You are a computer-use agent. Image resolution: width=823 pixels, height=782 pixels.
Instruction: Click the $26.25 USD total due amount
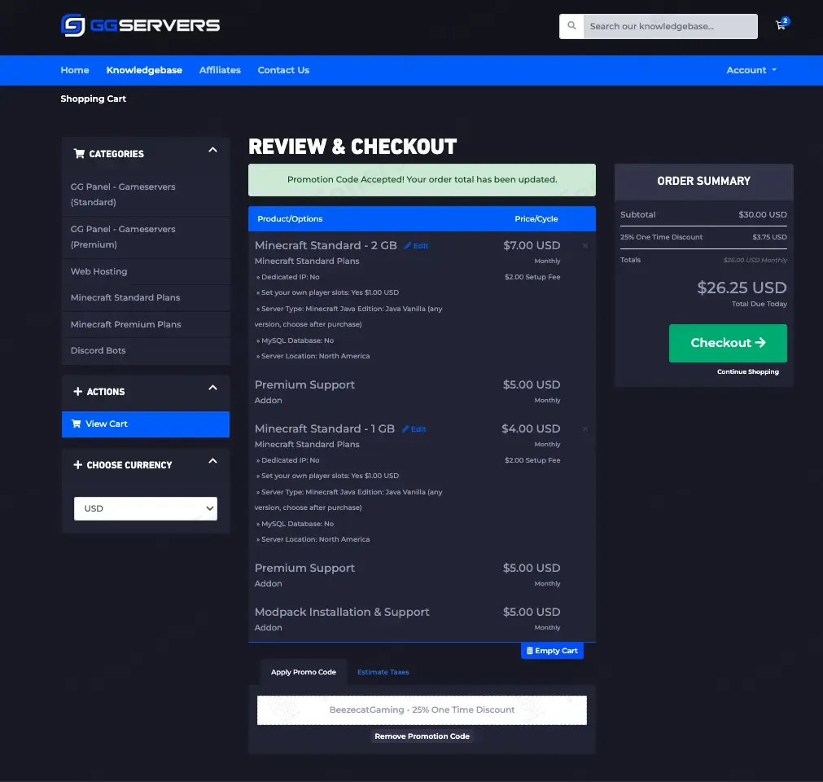742,288
